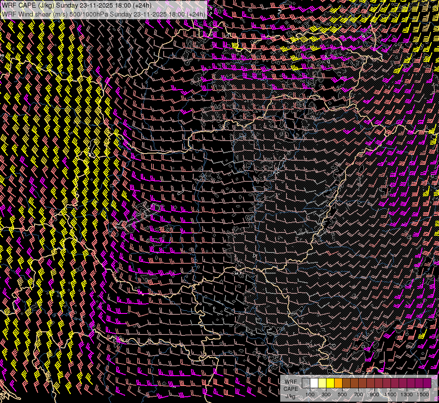This screenshot has height=403, width=439.
Task: Select the WRF Wind shear title line
Action: (104, 14)
